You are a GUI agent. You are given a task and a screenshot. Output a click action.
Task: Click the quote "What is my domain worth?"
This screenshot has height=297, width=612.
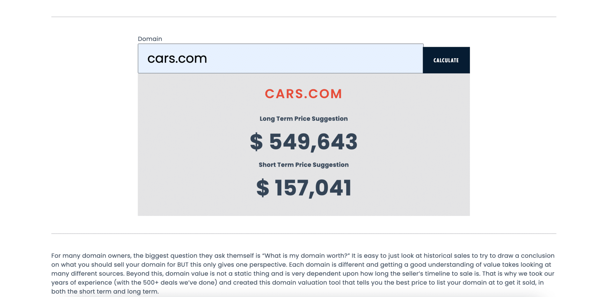[306, 256]
